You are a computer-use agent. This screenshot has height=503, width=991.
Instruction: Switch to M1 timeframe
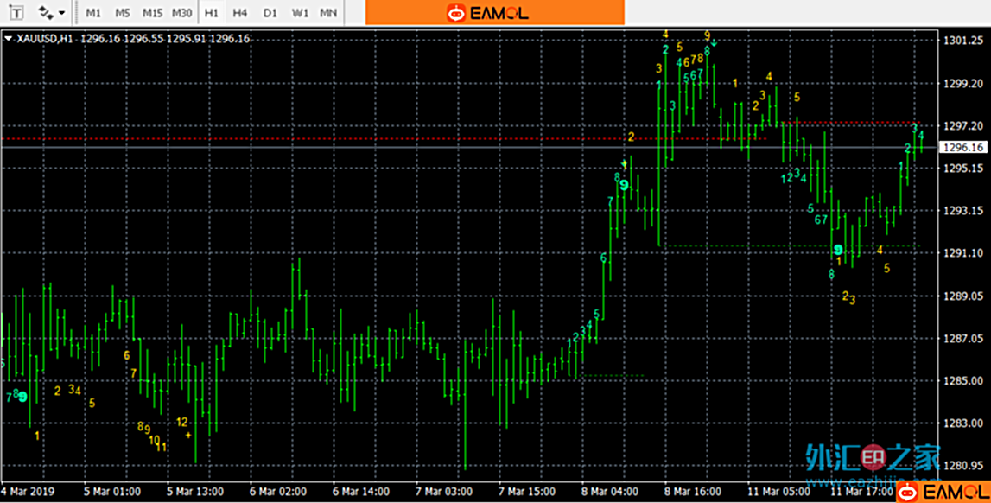pos(93,13)
